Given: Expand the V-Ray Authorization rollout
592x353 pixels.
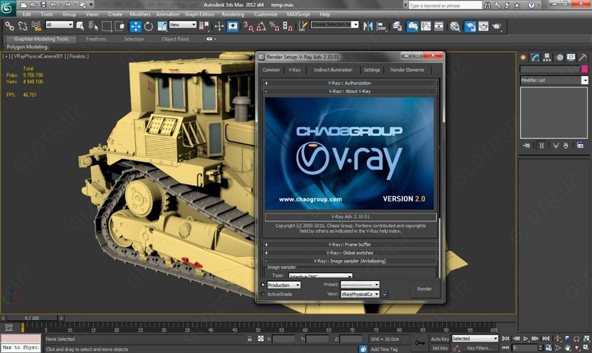Looking at the screenshot, I should click(x=349, y=83).
